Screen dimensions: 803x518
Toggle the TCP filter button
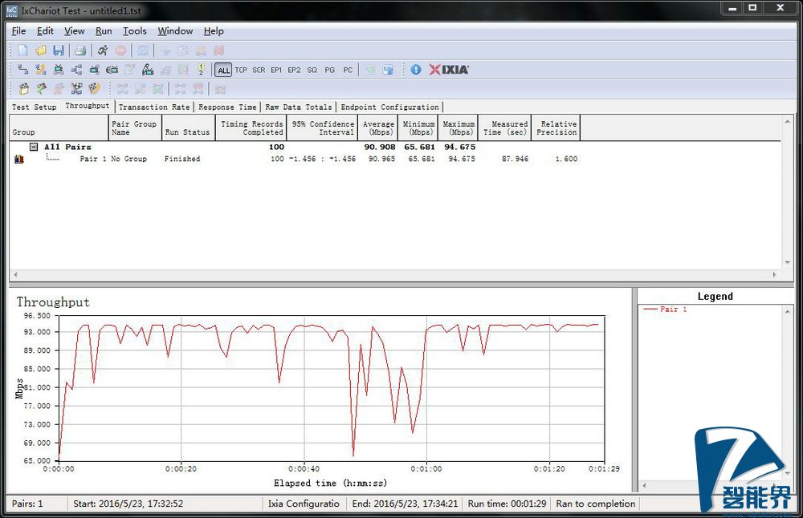coord(241,71)
